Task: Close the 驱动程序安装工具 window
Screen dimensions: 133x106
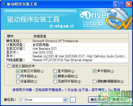Action: 129,4
